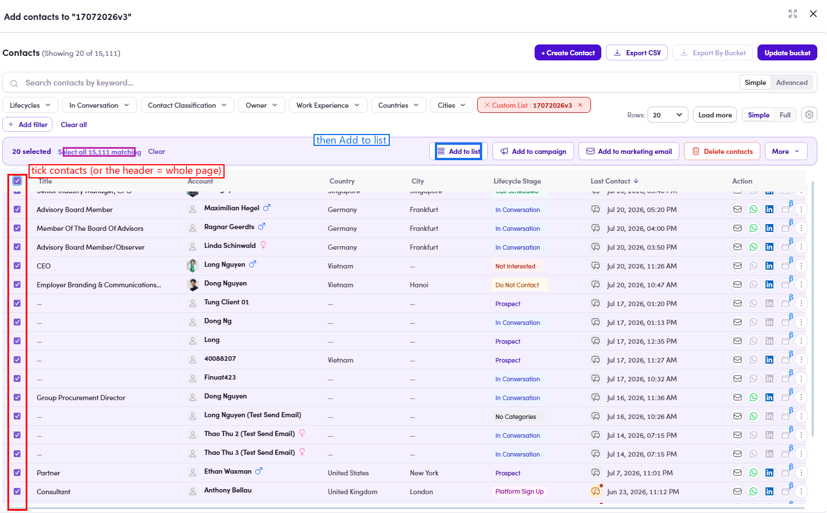Screen dimensions: 827x513
Task: Open the three-dot menu for Ethan Waxman
Action: coord(801,473)
